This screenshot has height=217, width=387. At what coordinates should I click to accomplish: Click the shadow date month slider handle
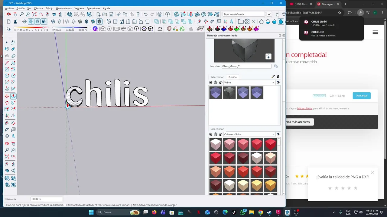tap(43, 27)
